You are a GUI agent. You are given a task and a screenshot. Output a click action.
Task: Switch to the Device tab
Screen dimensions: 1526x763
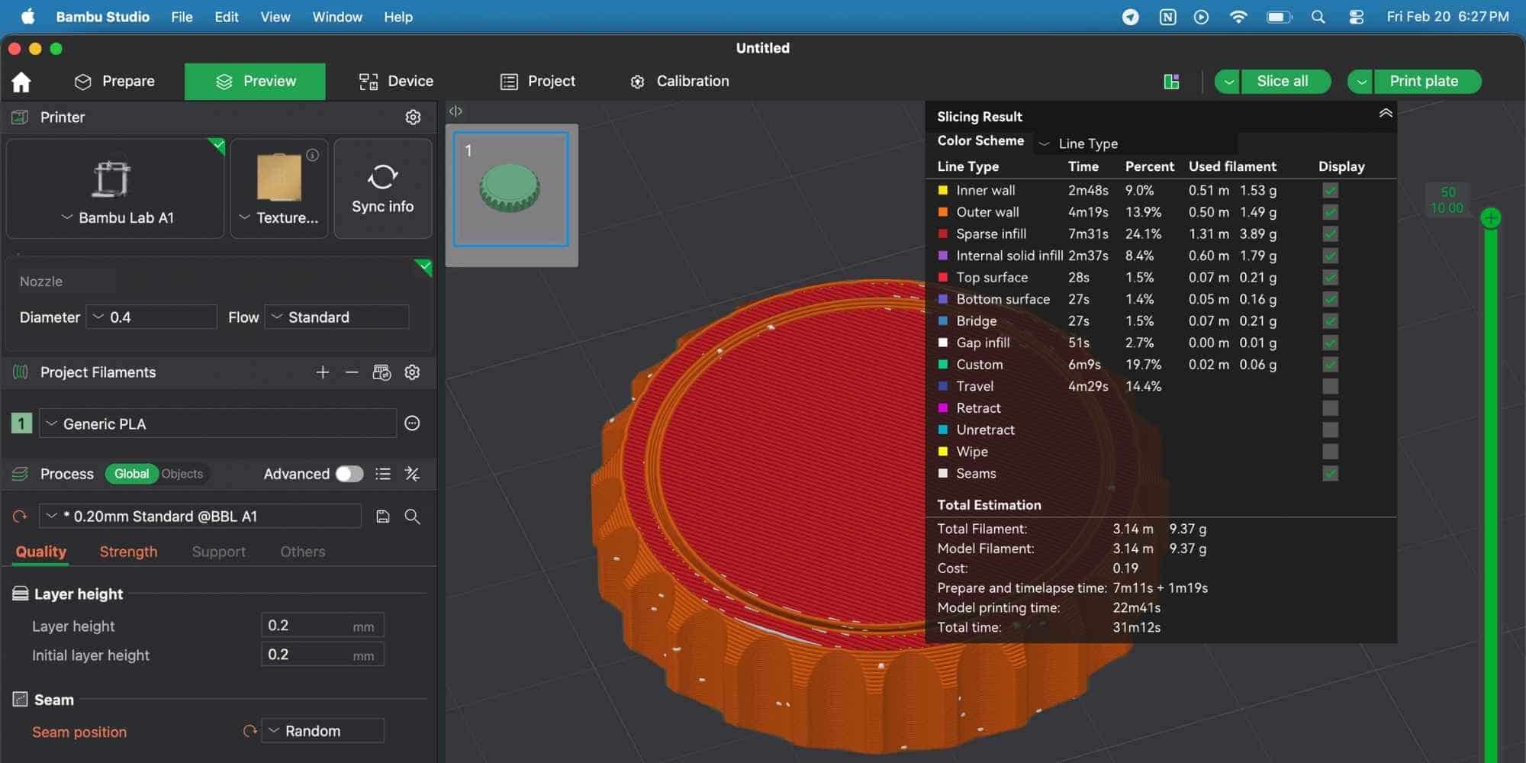click(x=396, y=82)
